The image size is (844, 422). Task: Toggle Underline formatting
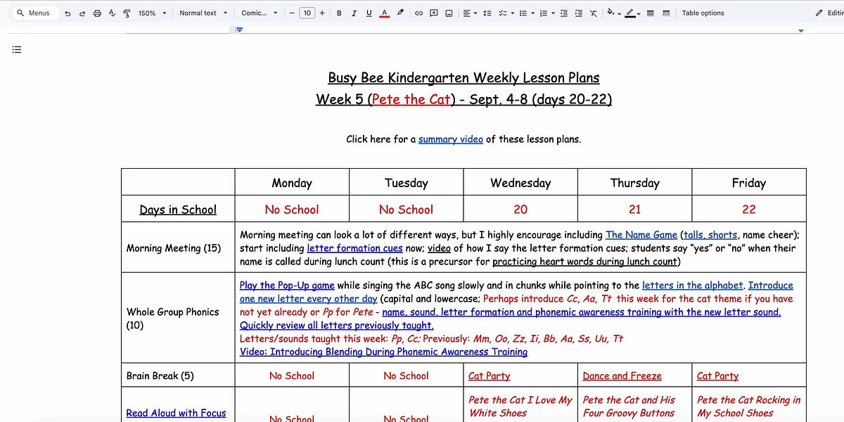tap(369, 12)
